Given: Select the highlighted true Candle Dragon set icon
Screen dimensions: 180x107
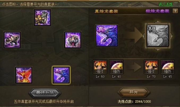Looking at the screenshot, I should [x=61, y=75].
